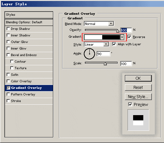Enable the Drop Shadow checkbox
The height and width of the screenshot is (143, 164).
tap(8, 29)
